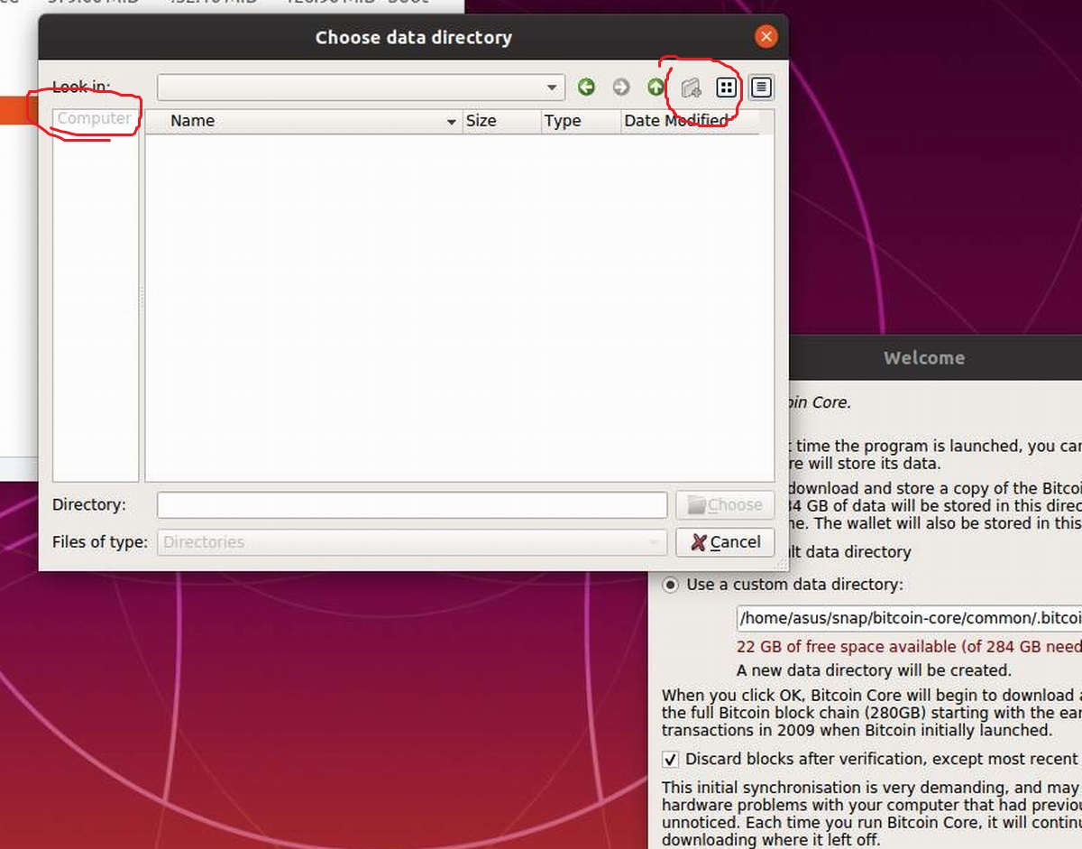Sort files by the Type column header
1082x849 pixels.
(x=581, y=121)
